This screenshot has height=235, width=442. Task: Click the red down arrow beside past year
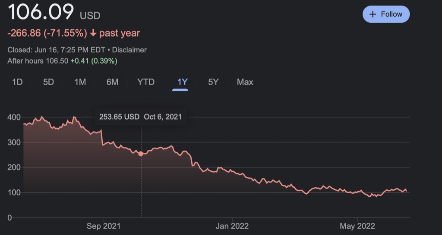pos(93,33)
